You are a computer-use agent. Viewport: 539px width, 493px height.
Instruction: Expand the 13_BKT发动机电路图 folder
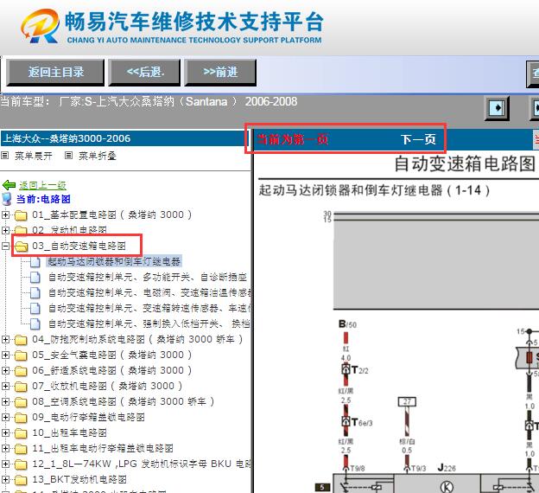pos(5,479)
